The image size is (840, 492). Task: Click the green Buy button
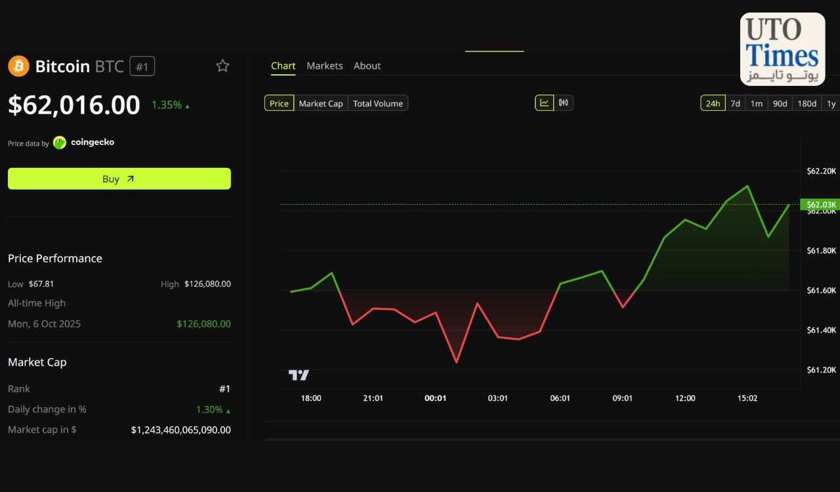[119, 178]
